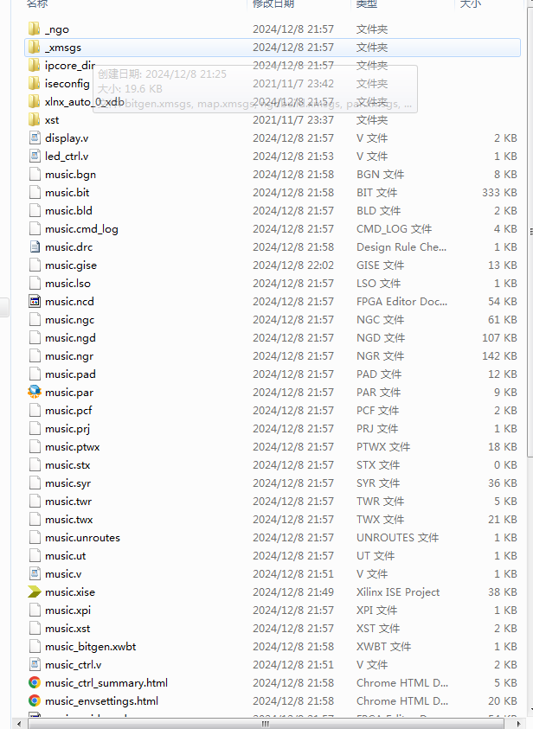The image size is (533, 729).
Task: Click the music.par file icon
Action: tap(34, 392)
